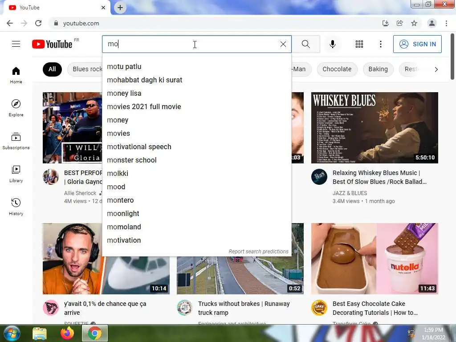Start voice search with the microphone
This screenshot has width=456, height=342.
point(333,44)
